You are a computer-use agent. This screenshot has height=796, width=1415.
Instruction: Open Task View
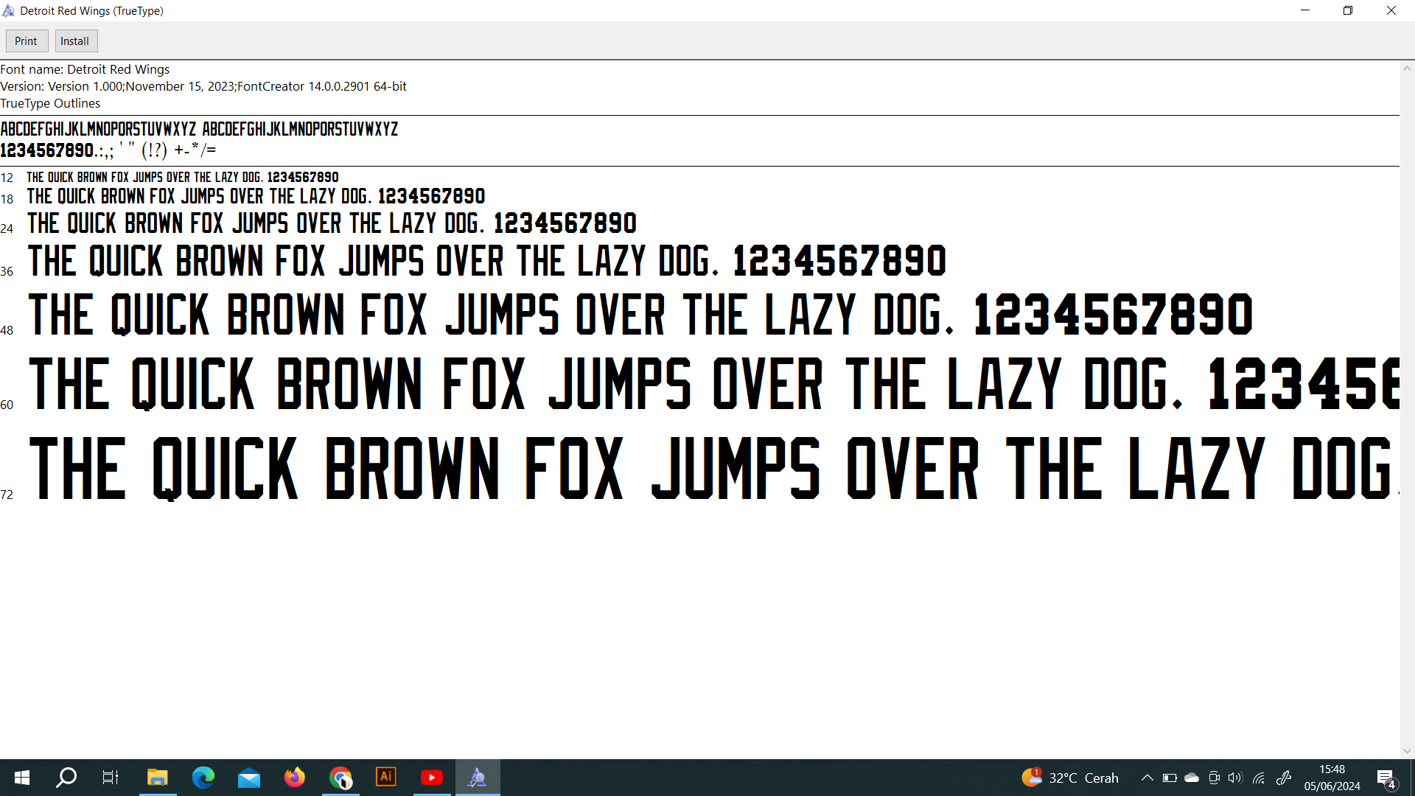pos(111,778)
